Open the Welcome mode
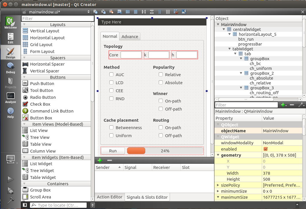Screen dimensions: 306x209 (x=11, y=23)
